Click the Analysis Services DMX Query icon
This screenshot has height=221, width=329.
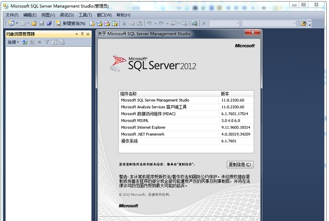click(107, 23)
